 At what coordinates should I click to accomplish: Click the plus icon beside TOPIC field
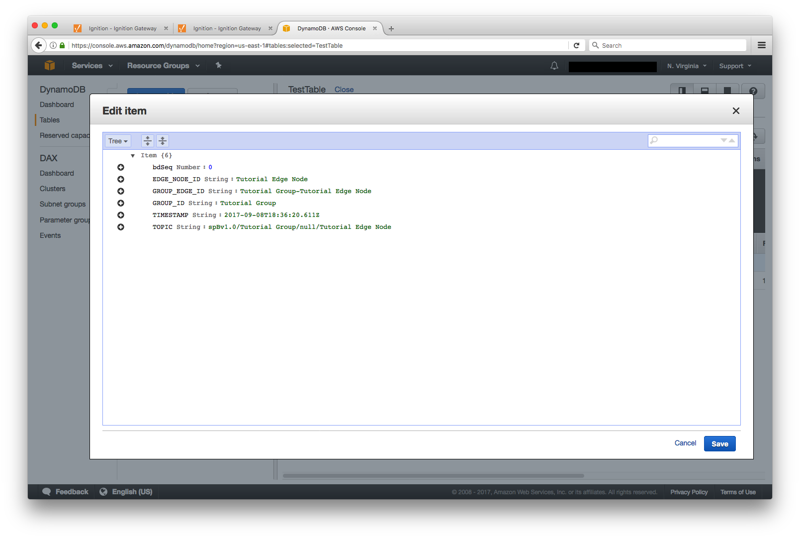120,227
